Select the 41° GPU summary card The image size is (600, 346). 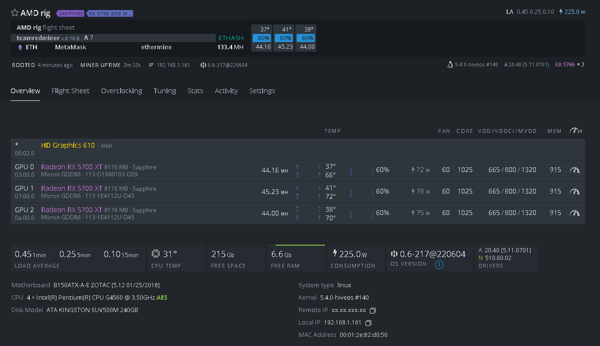284,38
